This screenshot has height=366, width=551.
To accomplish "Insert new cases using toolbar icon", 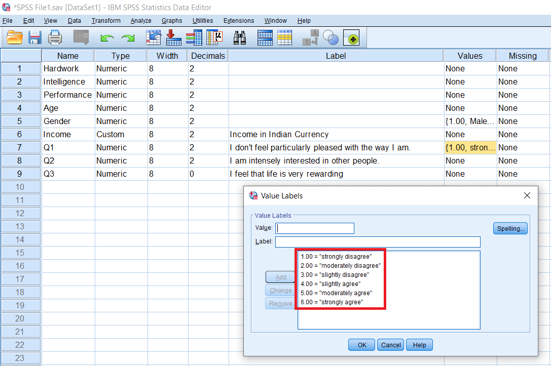I will tap(265, 37).
